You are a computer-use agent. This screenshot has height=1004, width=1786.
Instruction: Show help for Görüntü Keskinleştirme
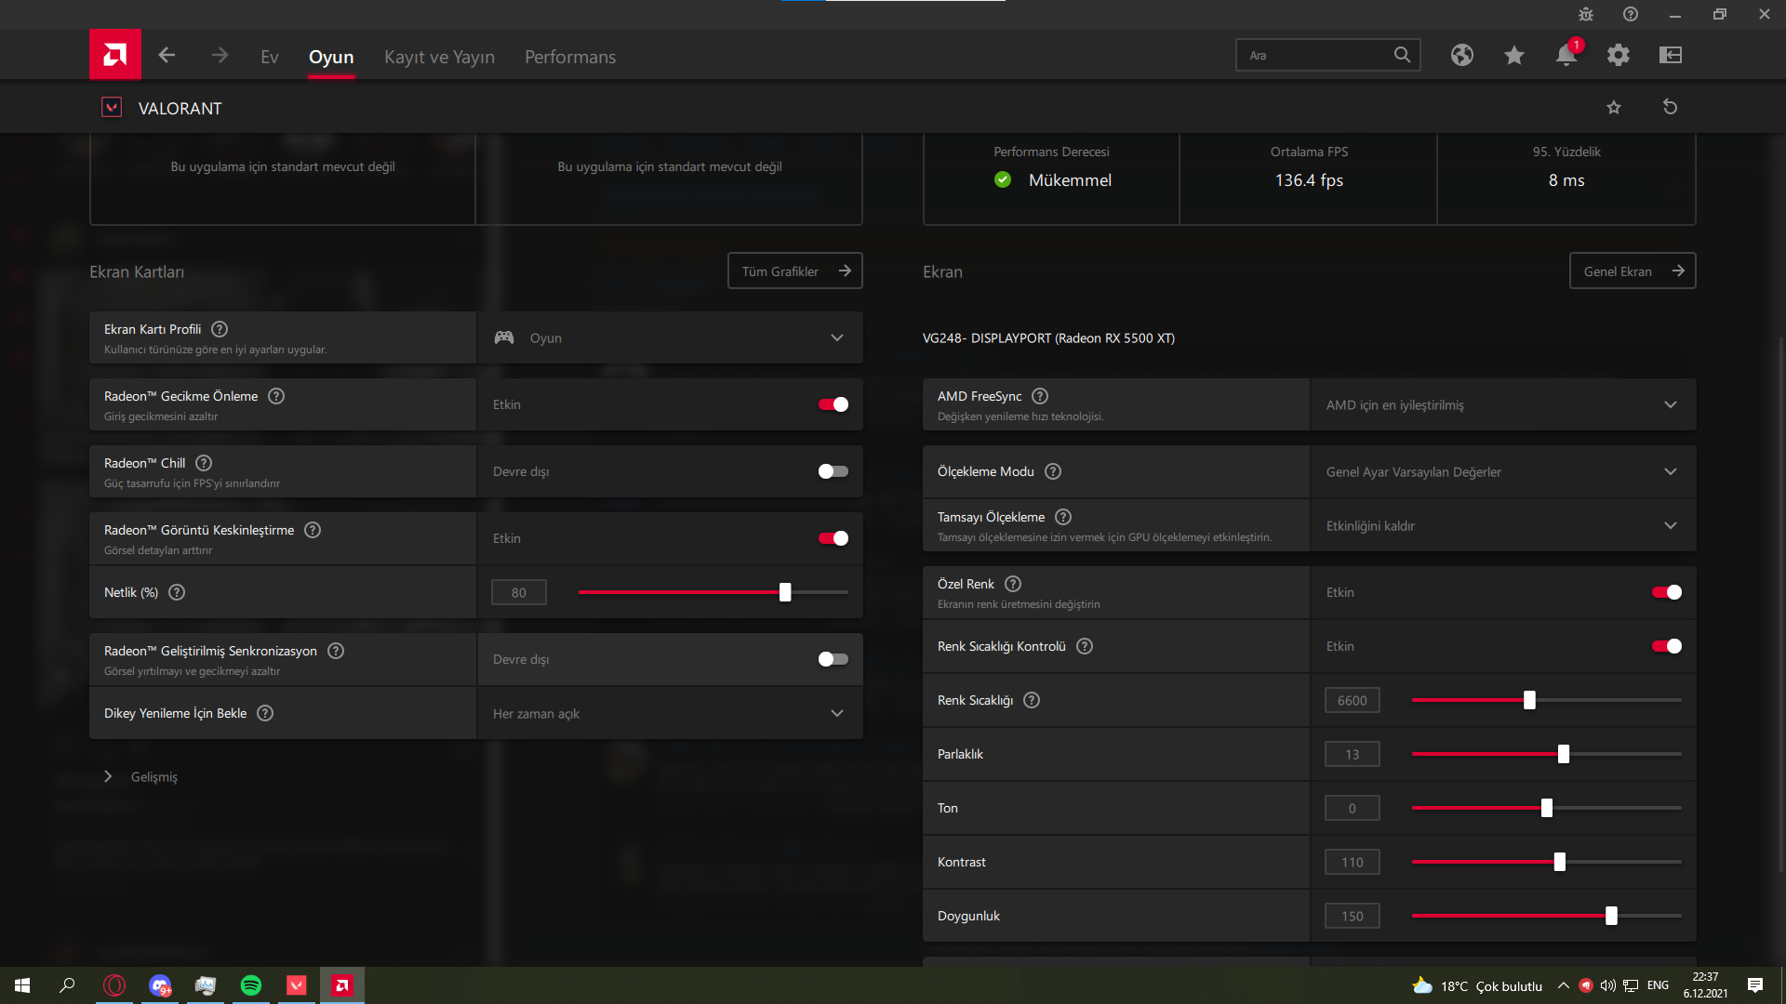[x=313, y=530]
